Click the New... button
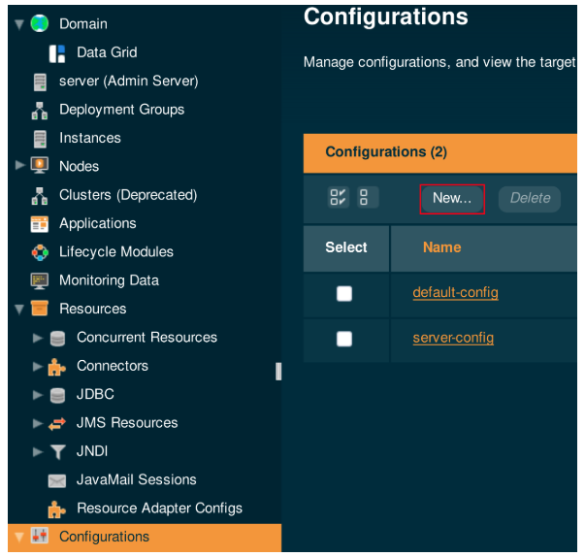 (452, 198)
